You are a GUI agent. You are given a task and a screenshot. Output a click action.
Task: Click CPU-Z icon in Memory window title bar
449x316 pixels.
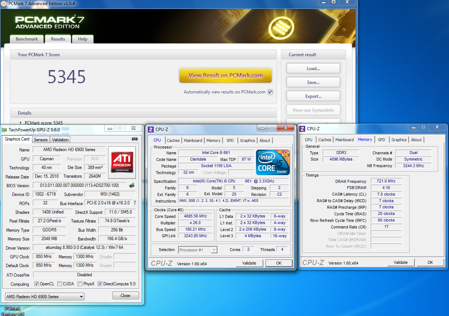(302, 128)
